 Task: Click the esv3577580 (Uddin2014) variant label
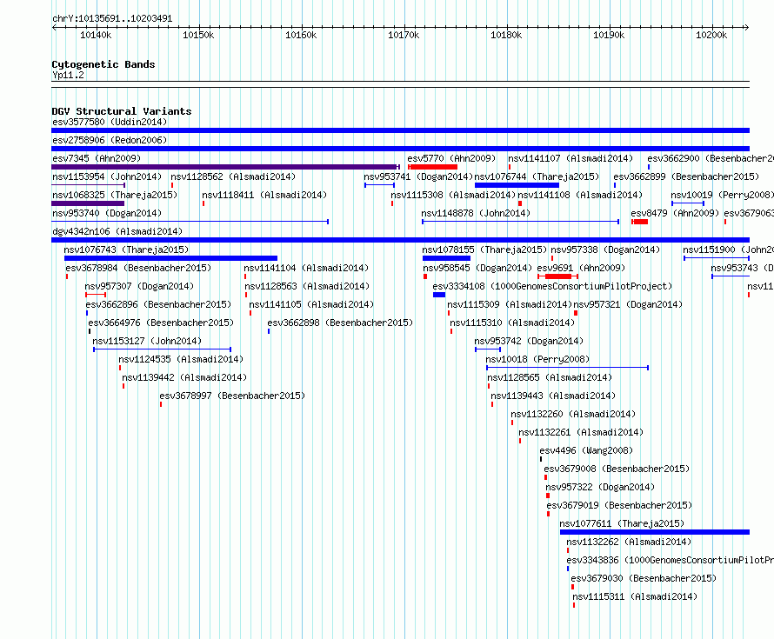(x=110, y=122)
